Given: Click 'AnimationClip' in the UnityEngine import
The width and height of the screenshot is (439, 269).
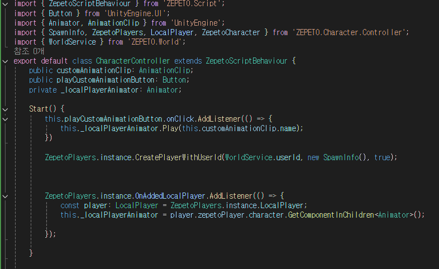Looking at the screenshot, I should point(113,23).
